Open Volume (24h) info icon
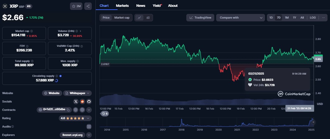Viewport: 330px width, 139px height. [x=77, y=31]
